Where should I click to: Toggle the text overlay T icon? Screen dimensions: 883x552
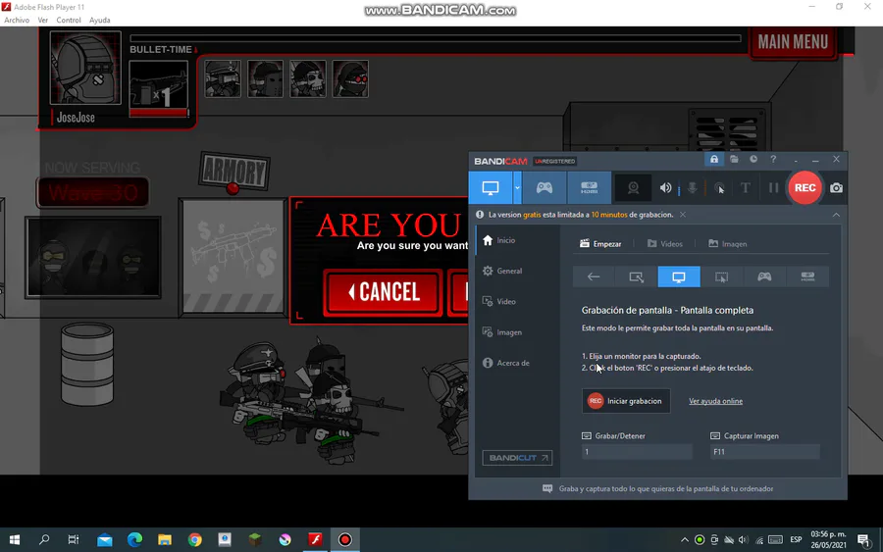[745, 188]
